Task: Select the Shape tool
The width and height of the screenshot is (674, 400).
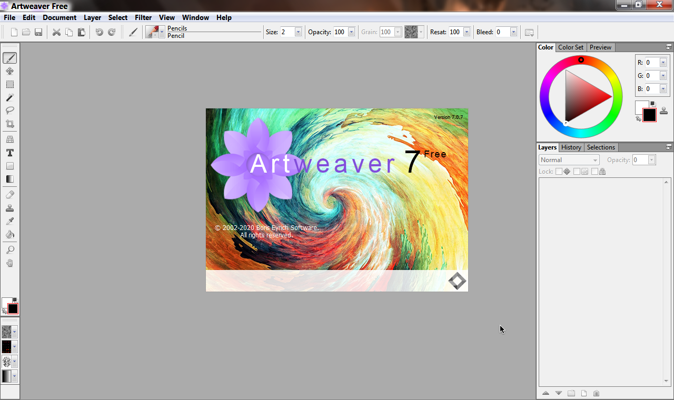Action: (9, 166)
